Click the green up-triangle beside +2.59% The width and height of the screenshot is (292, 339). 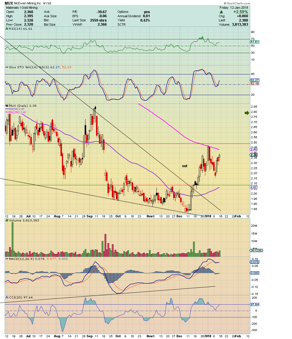221,12
